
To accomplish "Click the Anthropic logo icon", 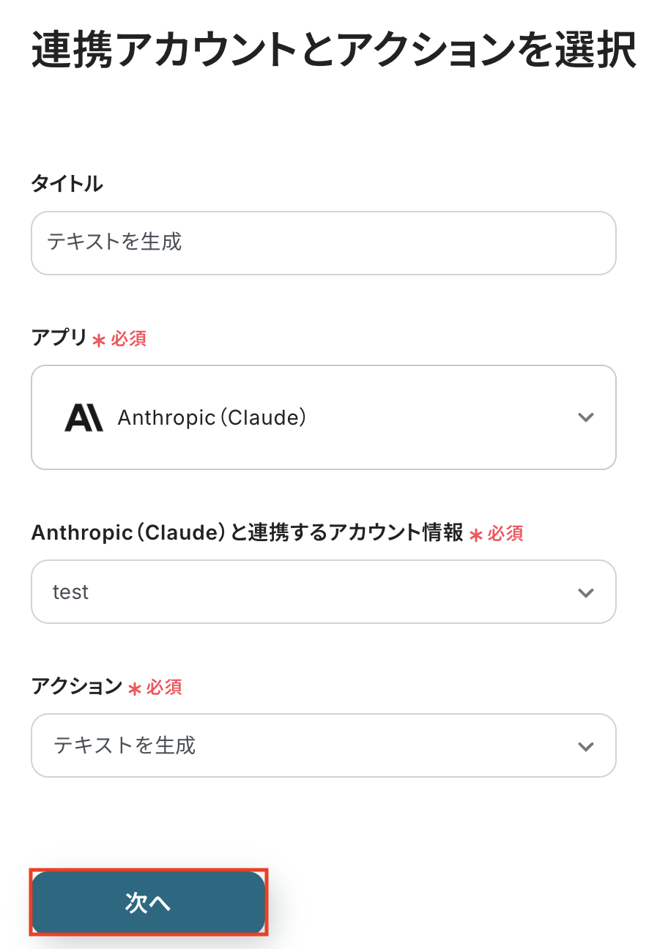I will [83, 417].
